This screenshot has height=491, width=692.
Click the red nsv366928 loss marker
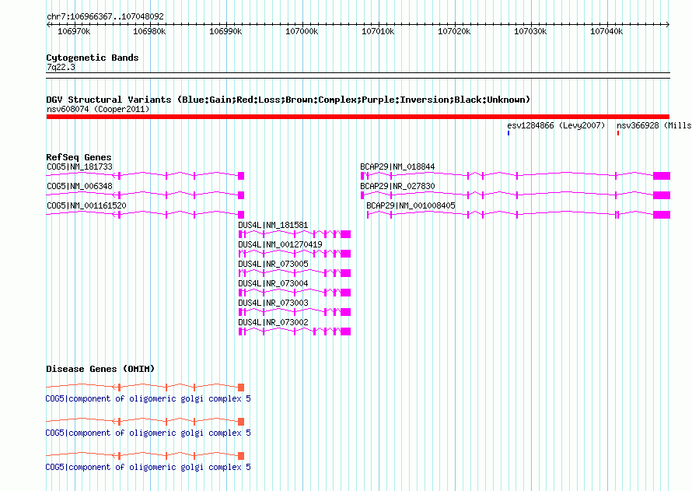point(618,133)
